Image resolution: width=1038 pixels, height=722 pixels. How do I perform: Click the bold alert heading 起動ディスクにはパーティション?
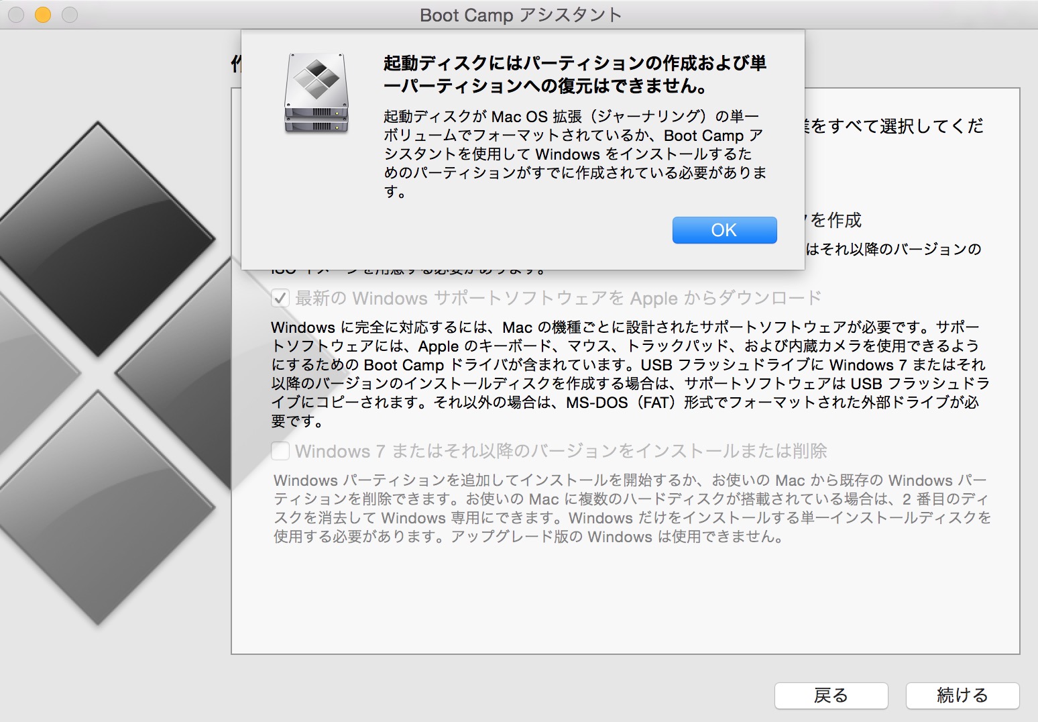pyautogui.click(x=575, y=74)
